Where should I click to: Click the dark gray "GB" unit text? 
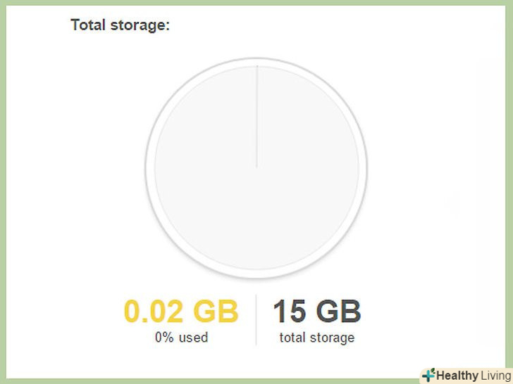pyautogui.click(x=337, y=312)
